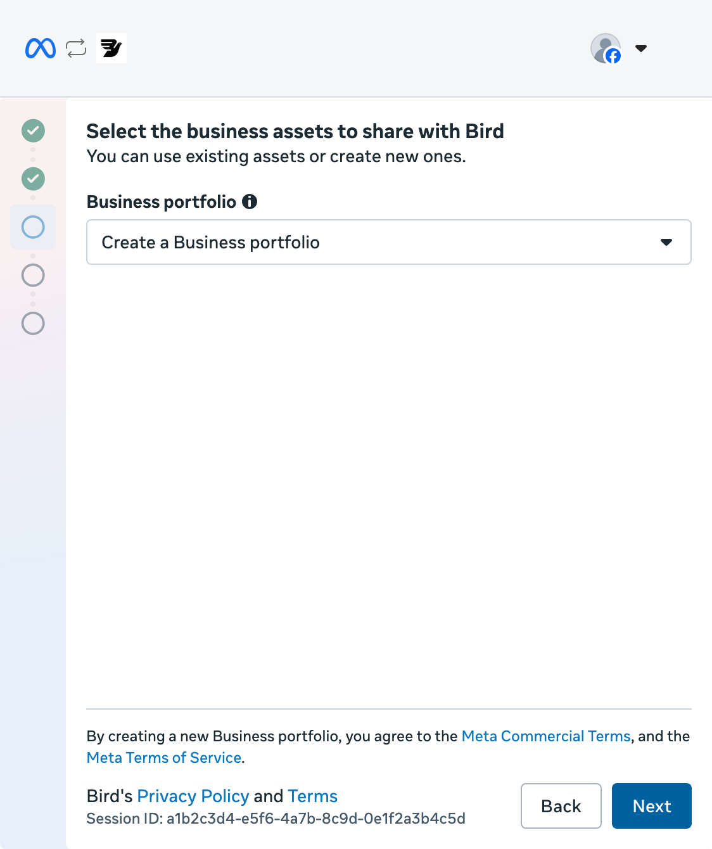Select the current third step circle
This screenshot has width=712, height=849.
point(33,227)
